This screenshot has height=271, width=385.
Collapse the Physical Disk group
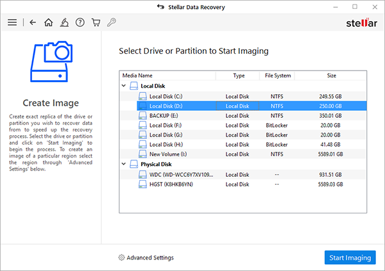point(124,164)
